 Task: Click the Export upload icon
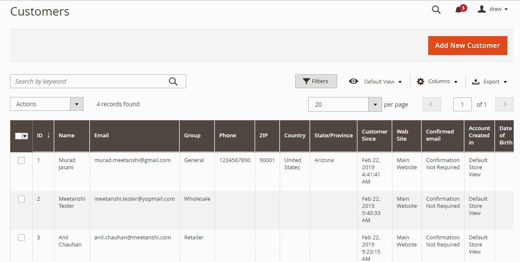coord(476,81)
